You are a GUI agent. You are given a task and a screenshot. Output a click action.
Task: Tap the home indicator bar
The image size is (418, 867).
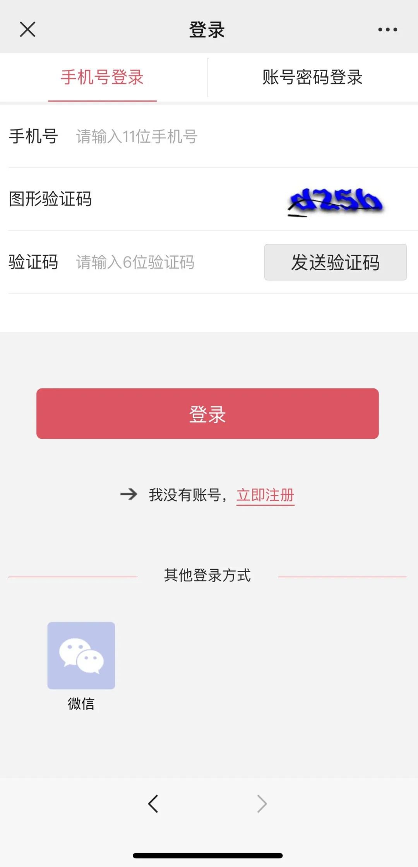click(x=207, y=856)
